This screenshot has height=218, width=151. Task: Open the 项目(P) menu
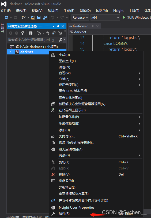click(53, 11)
